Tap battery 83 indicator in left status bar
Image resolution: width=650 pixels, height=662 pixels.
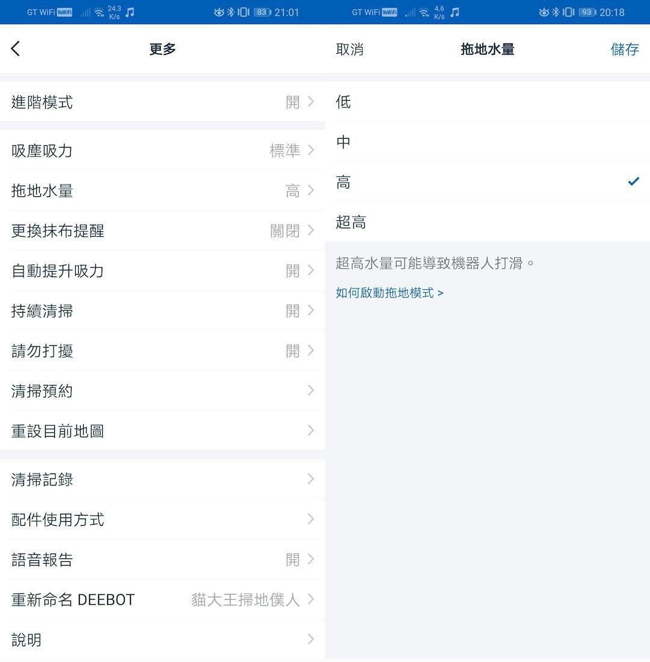point(262,12)
